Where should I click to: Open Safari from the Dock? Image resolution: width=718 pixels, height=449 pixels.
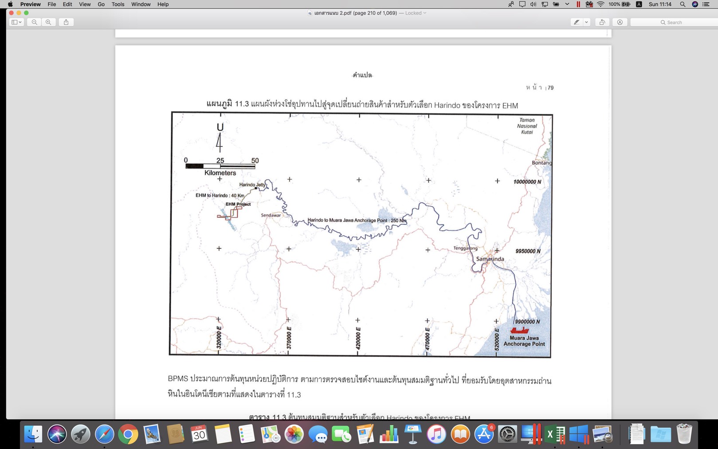104,434
